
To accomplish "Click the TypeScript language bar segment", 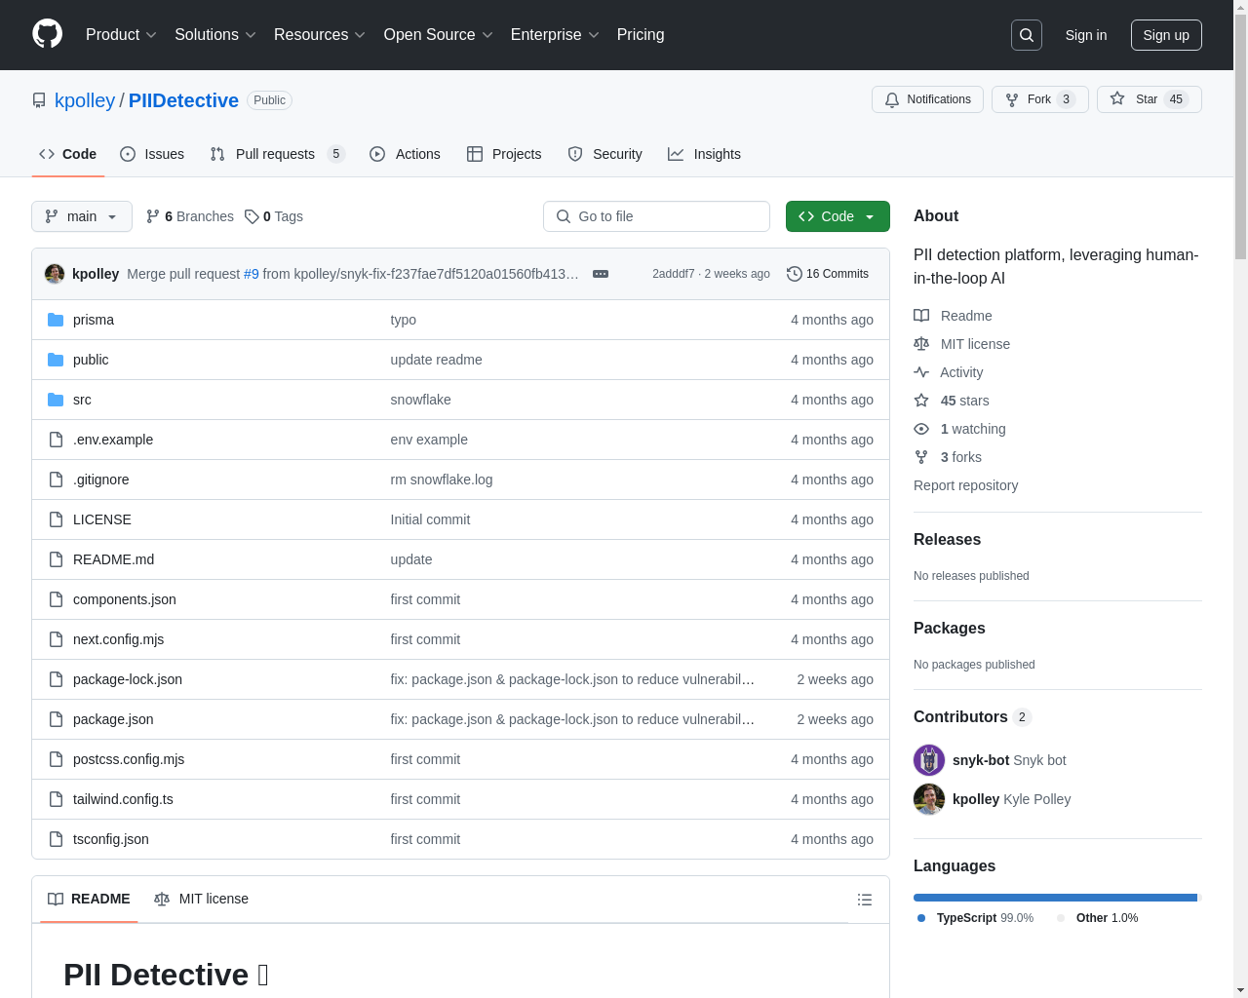I will [1055, 898].
